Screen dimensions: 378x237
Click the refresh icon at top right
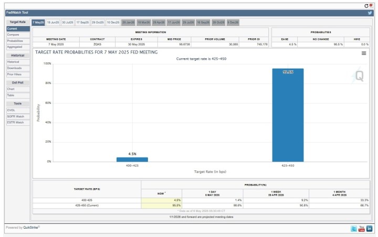point(366,5)
